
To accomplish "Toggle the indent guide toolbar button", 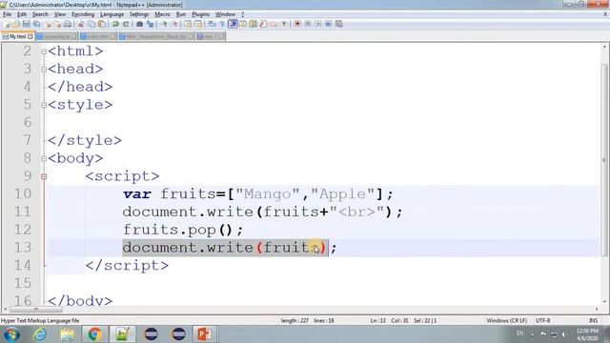I will pos(233,24).
